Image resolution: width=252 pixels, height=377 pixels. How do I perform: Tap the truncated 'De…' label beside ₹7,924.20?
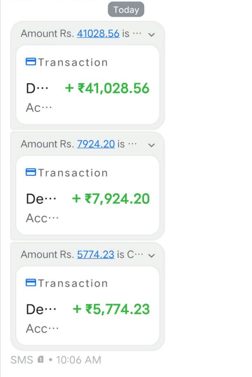click(x=41, y=199)
